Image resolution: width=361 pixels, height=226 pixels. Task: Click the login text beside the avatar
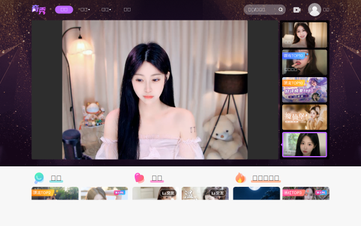(x=326, y=10)
